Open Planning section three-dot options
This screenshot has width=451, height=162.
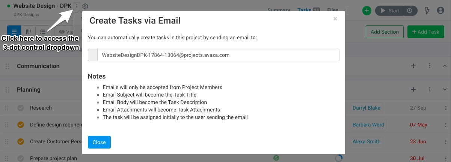click(x=430, y=89)
